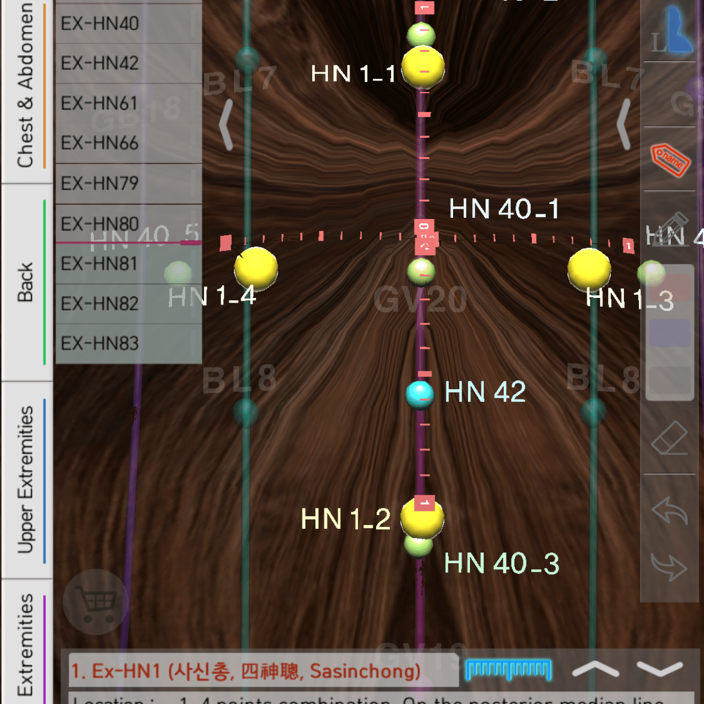704x704 pixels.
Task: Open the shopping cart
Action: click(x=95, y=601)
